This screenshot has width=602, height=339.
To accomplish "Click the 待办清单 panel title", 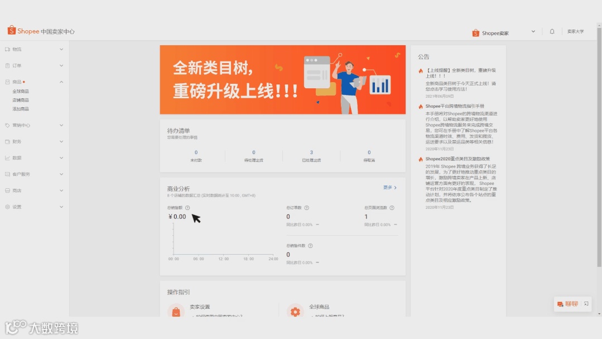I will (x=178, y=131).
